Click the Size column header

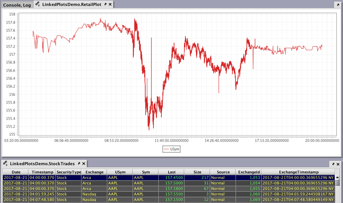tap(197, 172)
